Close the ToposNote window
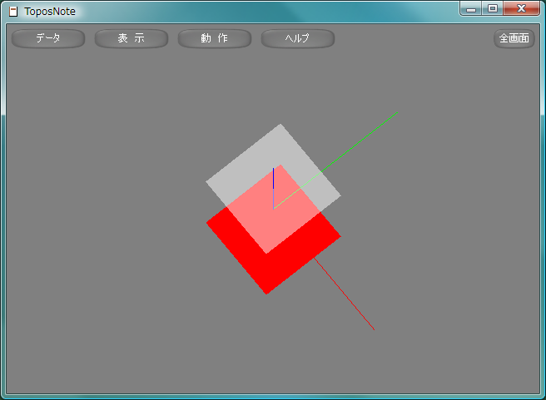Image resolution: width=546 pixels, height=400 pixels. pyautogui.click(x=521, y=8)
